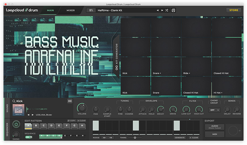Toggle the sequencer power button

click(x=16, y=124)
